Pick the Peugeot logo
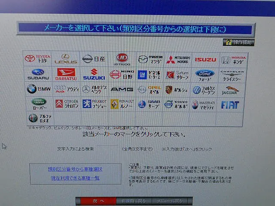The image size is (275, 206). (95, 104)
